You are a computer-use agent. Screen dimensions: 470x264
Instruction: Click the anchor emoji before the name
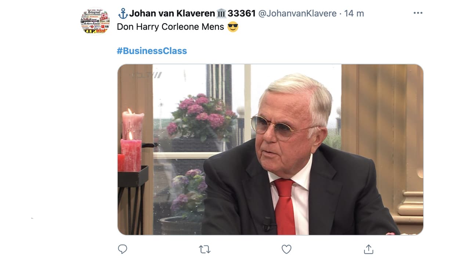[x=123, y=14]
